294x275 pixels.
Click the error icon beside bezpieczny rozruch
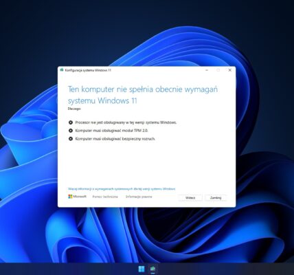(x=71, y=139)
